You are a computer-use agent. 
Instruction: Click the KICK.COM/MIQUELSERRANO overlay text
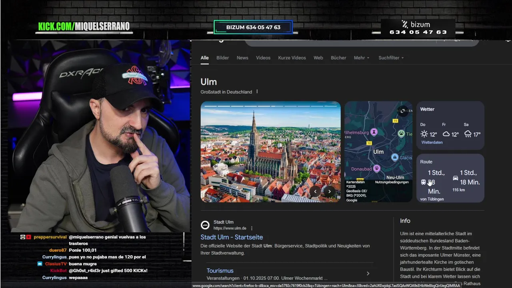coord(84,26)
